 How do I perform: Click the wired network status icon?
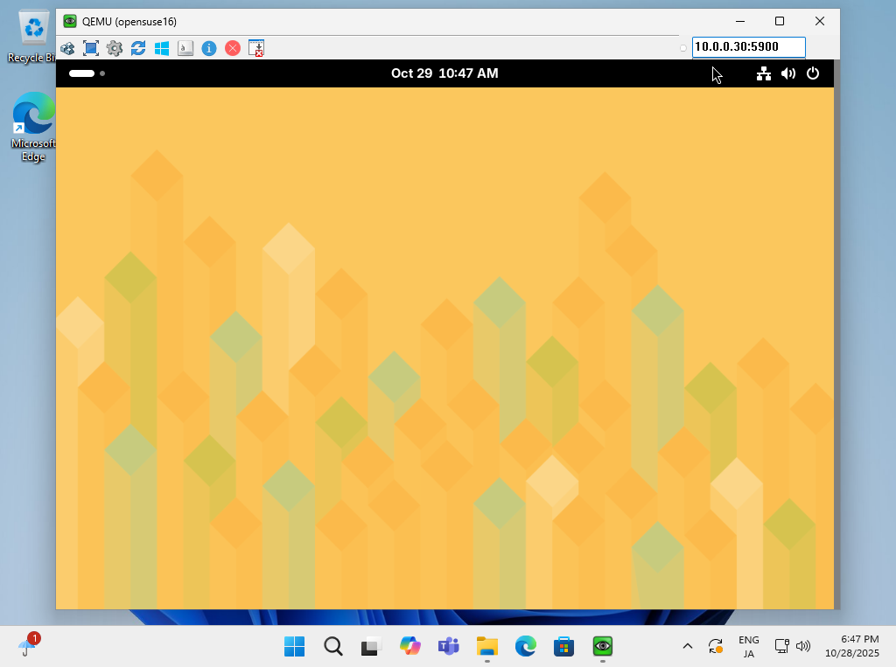point(763,73)
